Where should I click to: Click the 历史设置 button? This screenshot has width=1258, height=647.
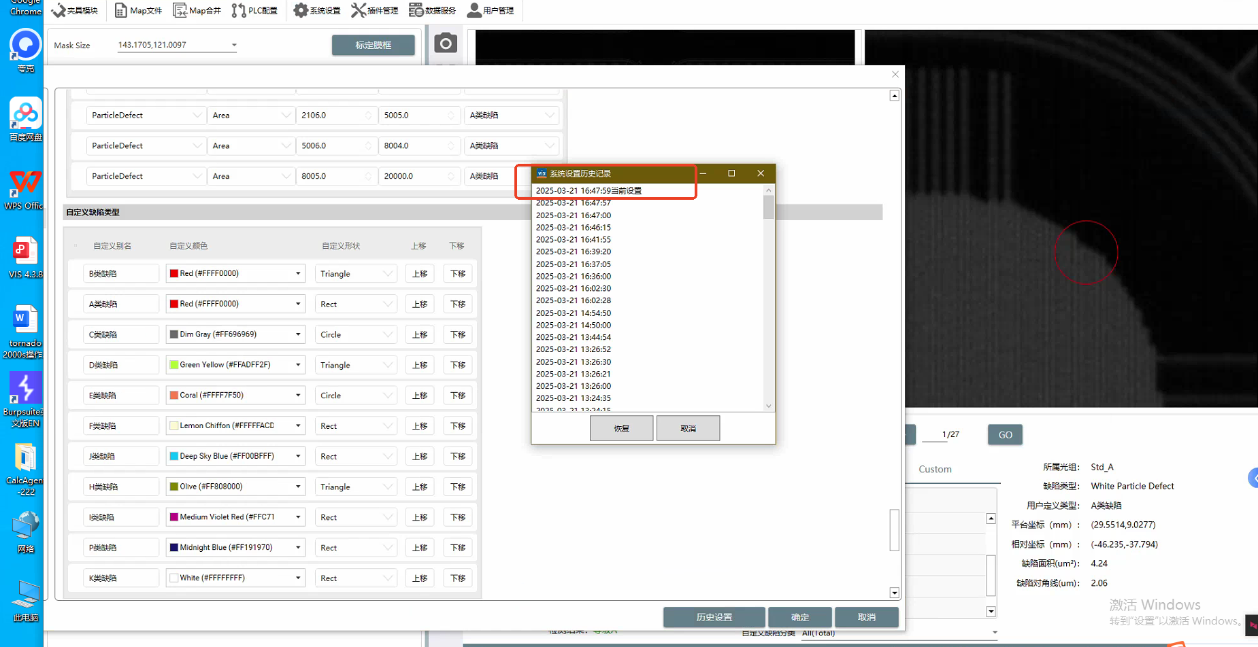click(714, 617)
